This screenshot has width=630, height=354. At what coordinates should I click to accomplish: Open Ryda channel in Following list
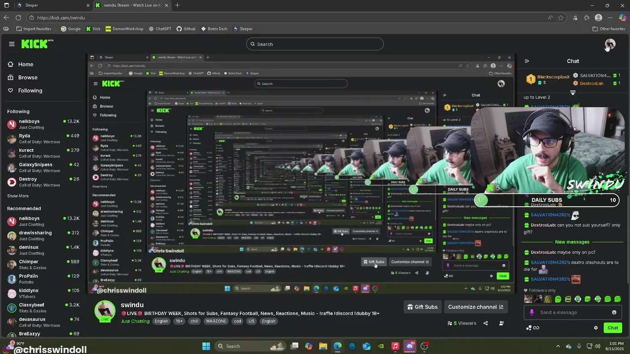[43, 139]
